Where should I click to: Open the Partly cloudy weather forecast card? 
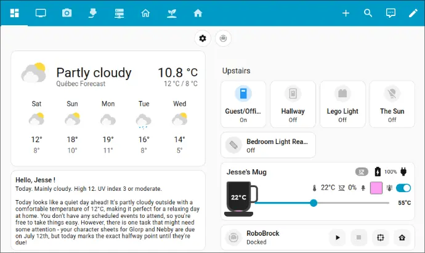click(x=108, y=108)
